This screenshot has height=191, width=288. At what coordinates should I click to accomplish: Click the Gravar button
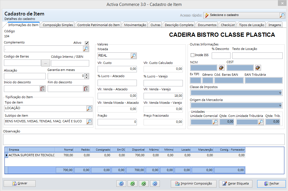click(20, 183)
